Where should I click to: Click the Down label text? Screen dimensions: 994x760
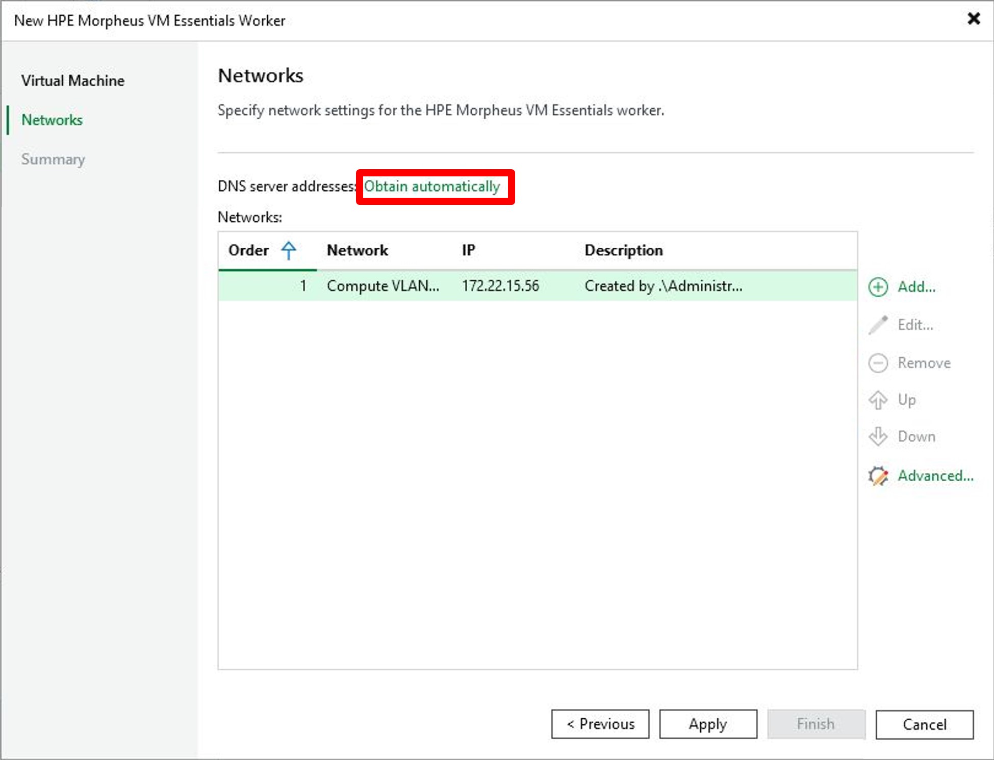point(916,437)
